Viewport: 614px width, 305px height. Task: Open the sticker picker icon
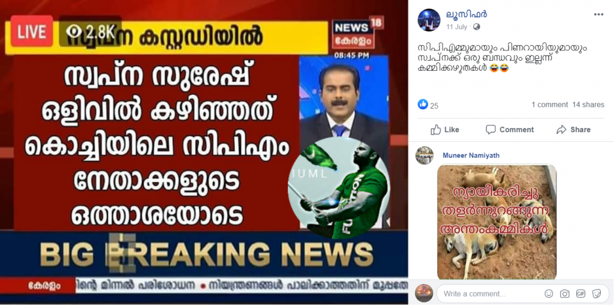tap(597, 294)
